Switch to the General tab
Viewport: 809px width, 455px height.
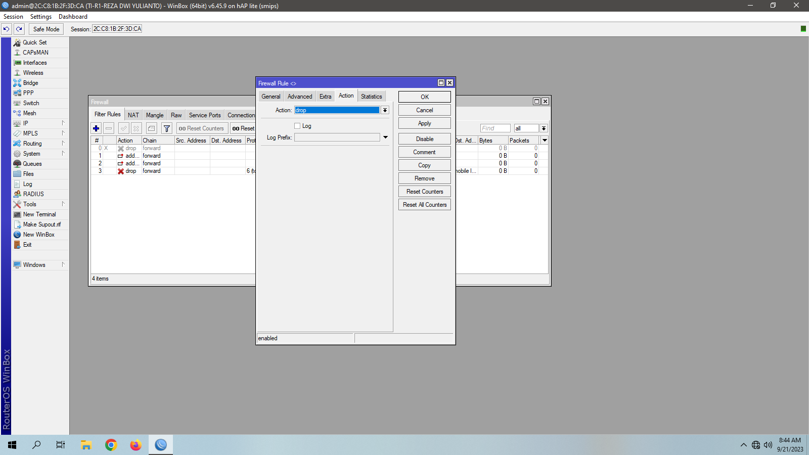point(271,97)
